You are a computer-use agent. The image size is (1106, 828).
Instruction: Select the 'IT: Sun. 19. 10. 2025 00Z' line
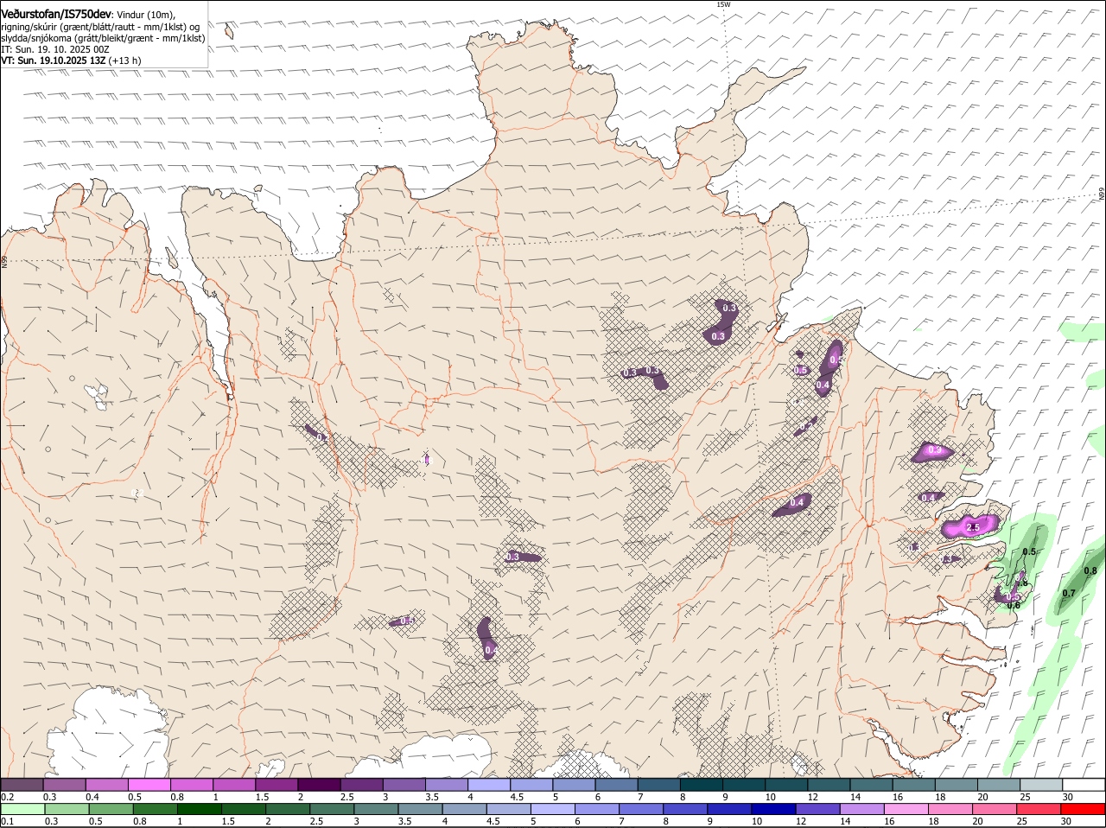[x=55, y=49]
